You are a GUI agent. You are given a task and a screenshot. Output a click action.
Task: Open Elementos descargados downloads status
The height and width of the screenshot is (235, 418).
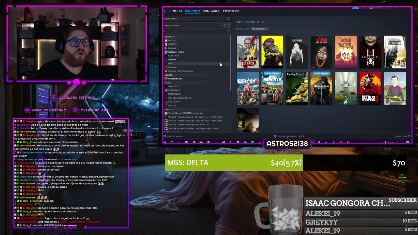pos(289,136)
